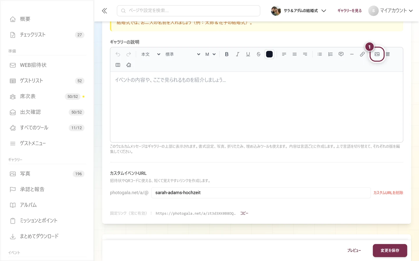The image size is (419, 261).
Task: Click the プレビュー button
Action: coord(354,251)
